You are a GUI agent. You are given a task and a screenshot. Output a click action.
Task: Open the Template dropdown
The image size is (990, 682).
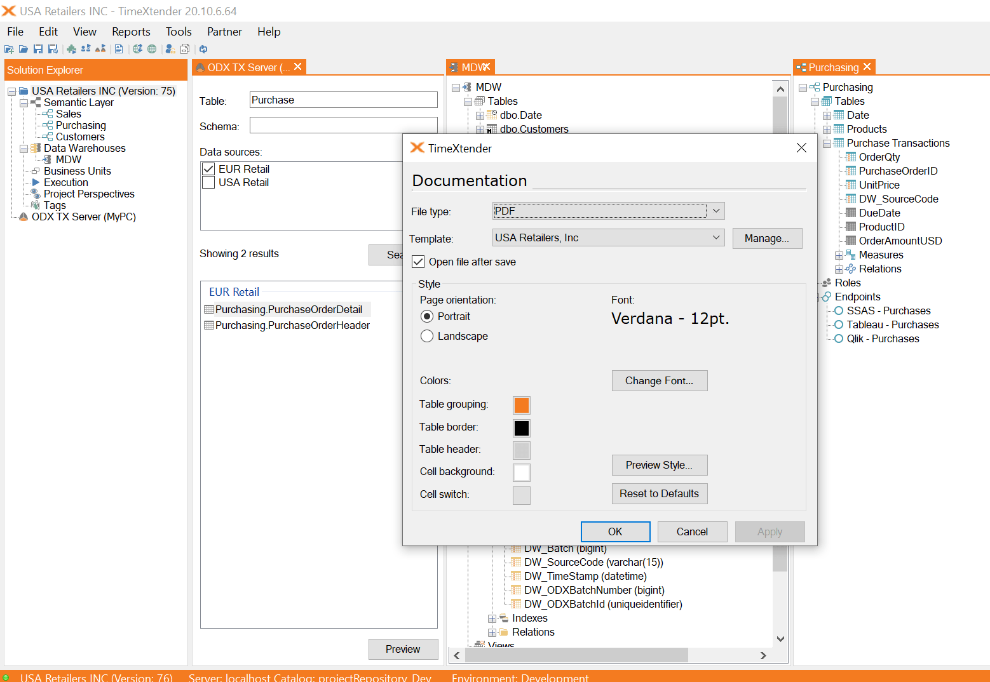click(716, 237)
